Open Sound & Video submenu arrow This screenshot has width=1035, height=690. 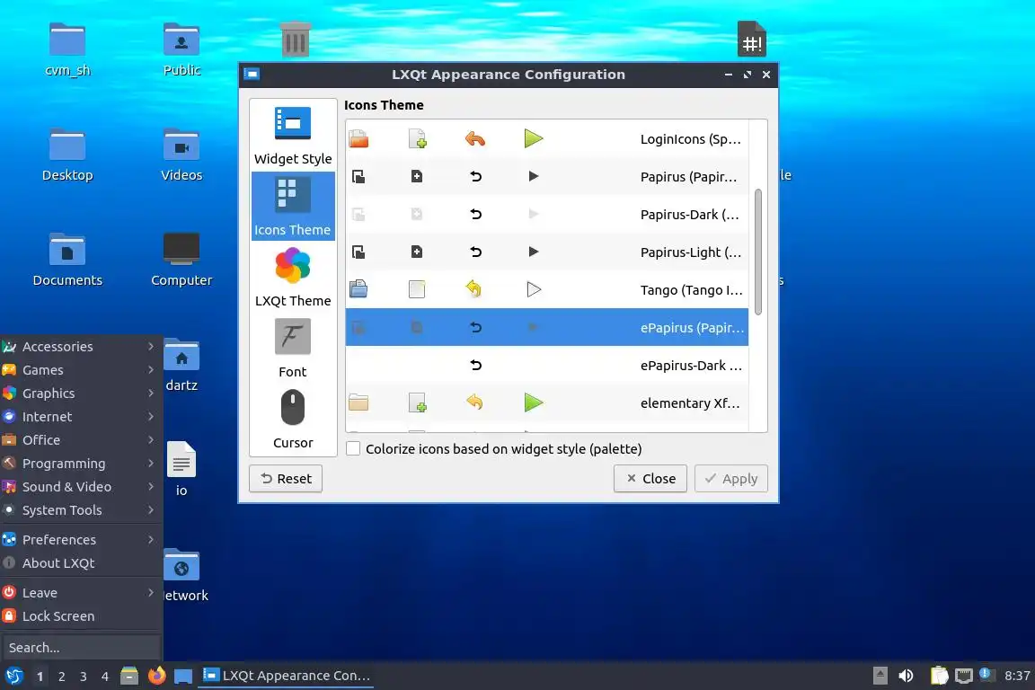coord(151,487)
